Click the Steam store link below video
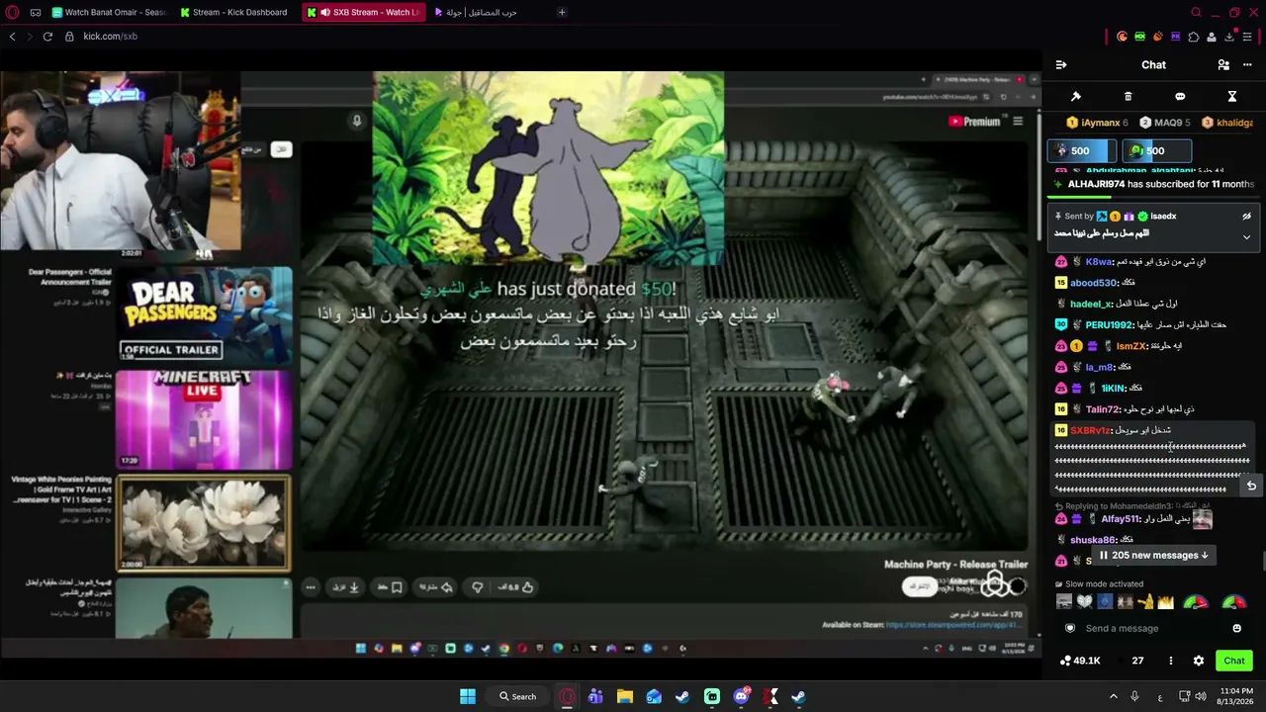Viewport: 1266px width, 712px height. [953, 625]
